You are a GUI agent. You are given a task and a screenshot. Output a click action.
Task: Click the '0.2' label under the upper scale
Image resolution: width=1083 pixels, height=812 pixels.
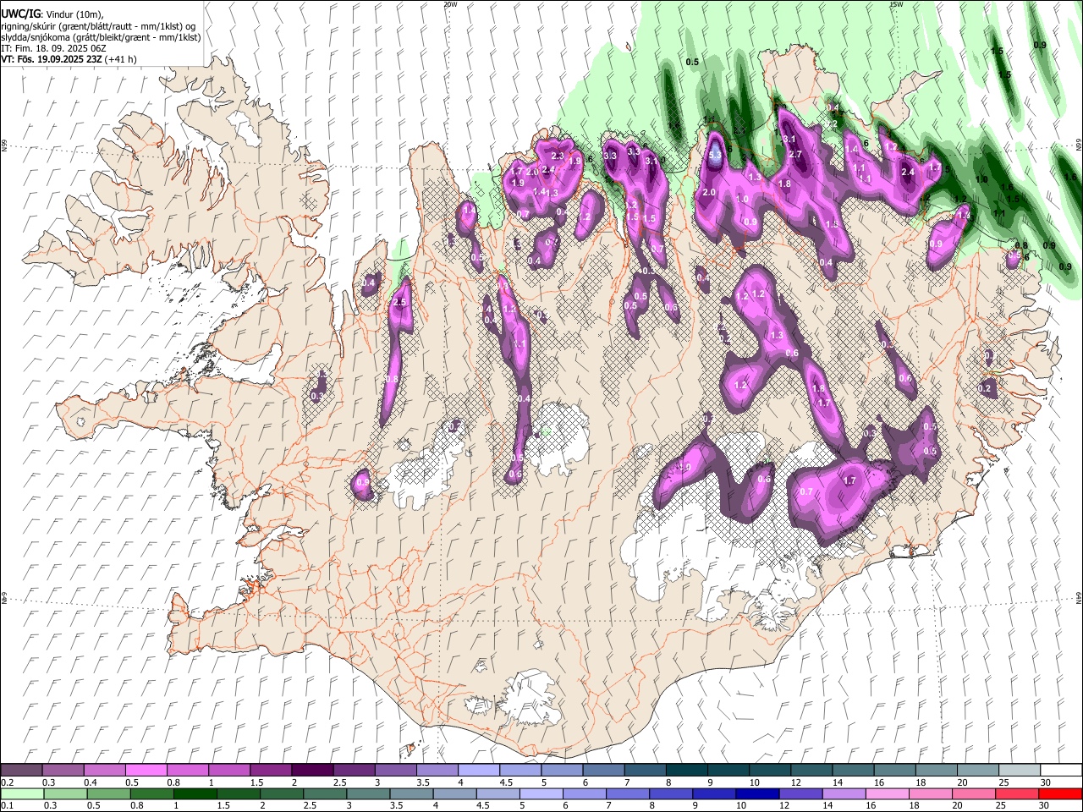click(x=7, y=782)
